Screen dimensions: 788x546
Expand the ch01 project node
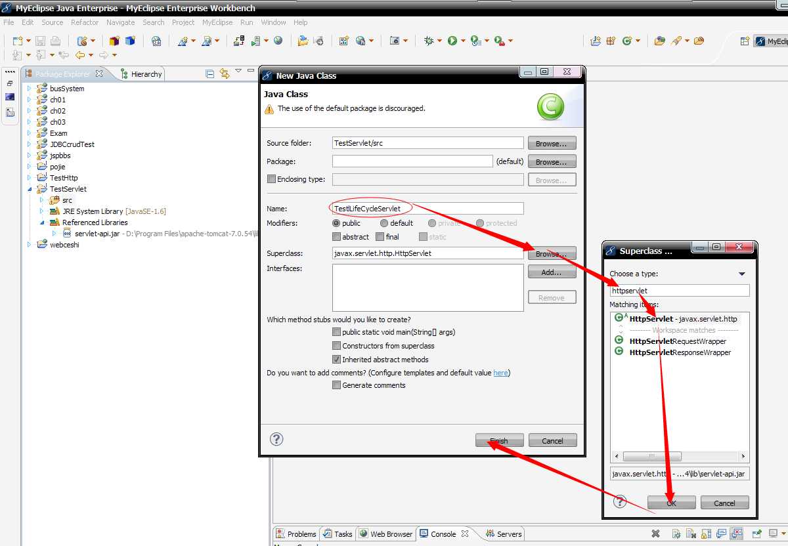coord(29,100)
